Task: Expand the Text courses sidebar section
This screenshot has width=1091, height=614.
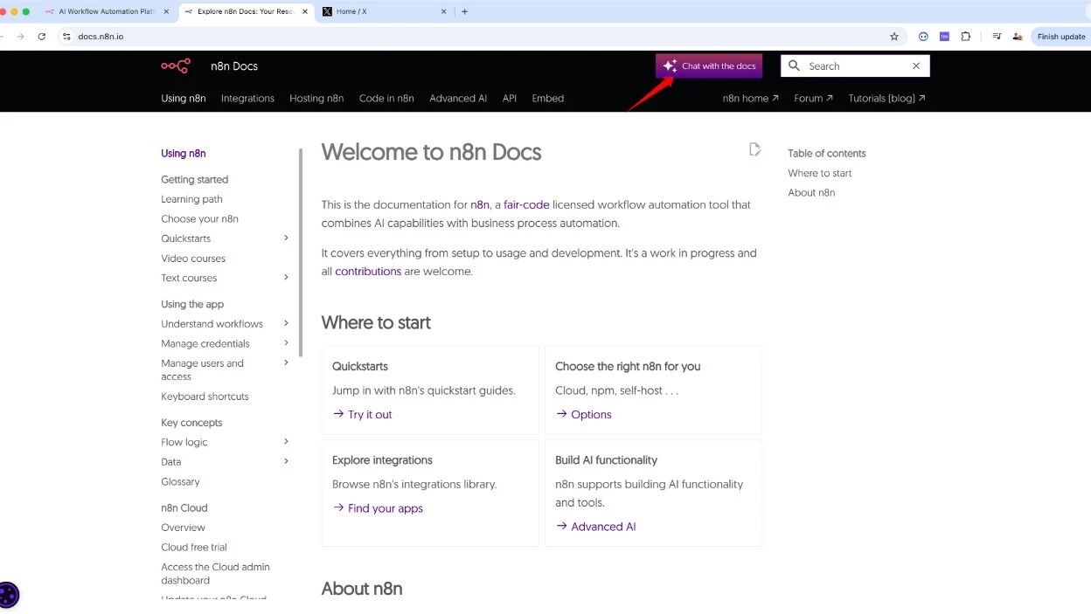Action: pos(286,278)
